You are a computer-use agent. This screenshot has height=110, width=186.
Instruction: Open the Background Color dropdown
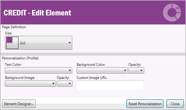coord(102,70)
